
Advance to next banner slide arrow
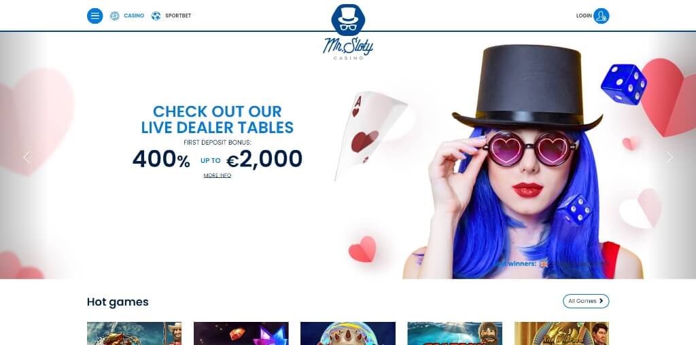[669, 157]
